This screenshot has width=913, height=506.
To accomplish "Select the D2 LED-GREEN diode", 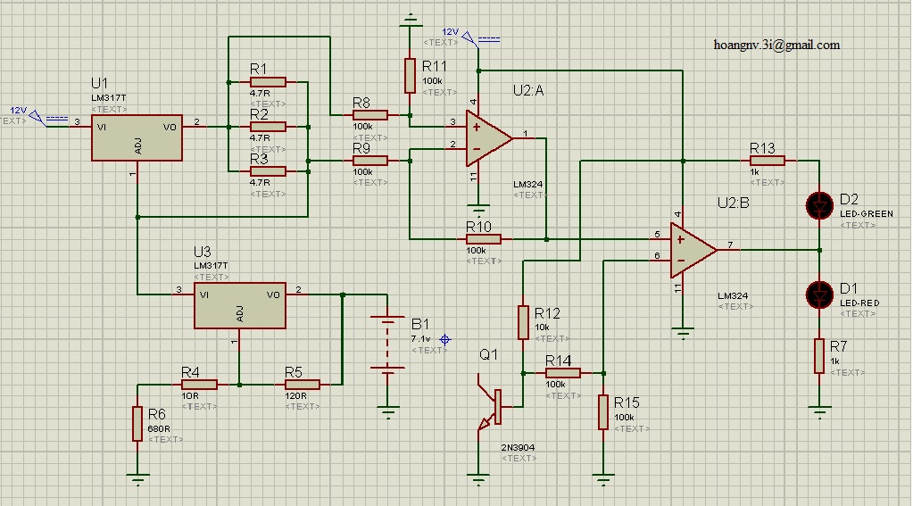I will tap(819, 205).
